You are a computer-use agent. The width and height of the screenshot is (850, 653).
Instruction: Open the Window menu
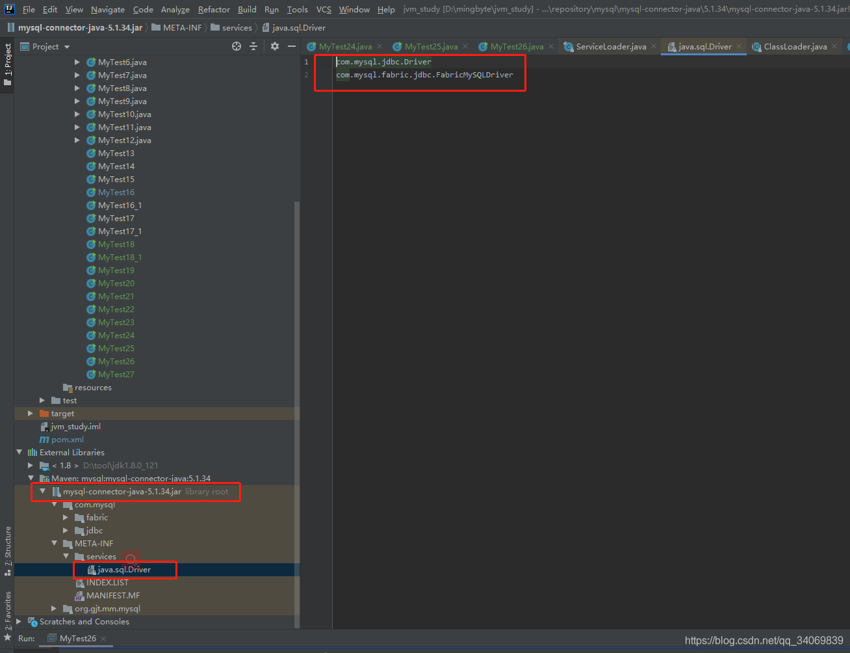[x=354, y=9]
